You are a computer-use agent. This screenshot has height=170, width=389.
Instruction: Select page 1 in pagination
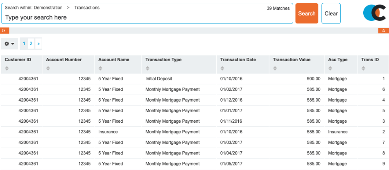pos(24,44)
